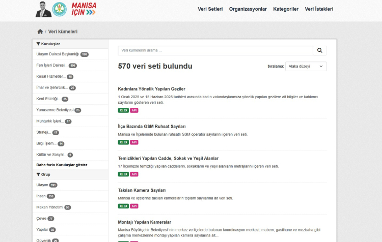Screen dimensions: 382x242
Task: Click XLSX badge under Kadınlara Yönelik Yapılan Geziler
Action: click(123, 110)
